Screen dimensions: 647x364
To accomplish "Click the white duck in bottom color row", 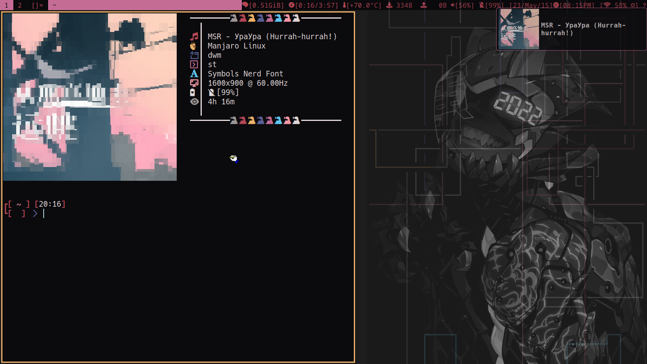I will [296, 120].
